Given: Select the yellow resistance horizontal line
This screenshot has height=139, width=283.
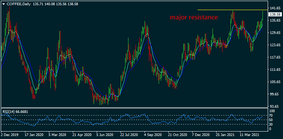Looking at the screenshot, I should [233, 10].
